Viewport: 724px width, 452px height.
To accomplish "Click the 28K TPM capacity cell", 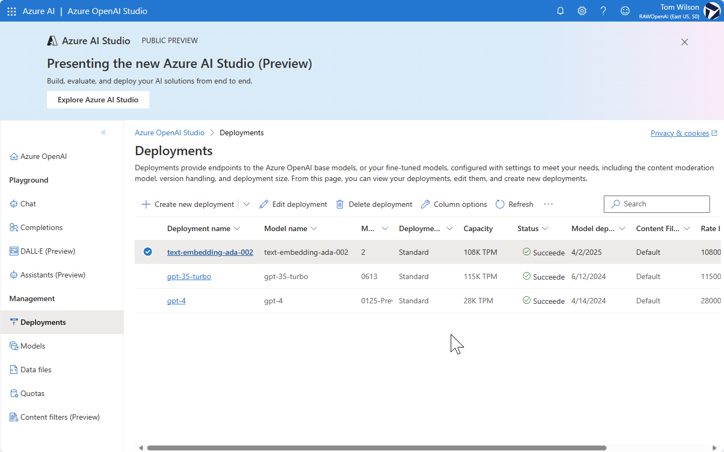I will tap(478, 301).
